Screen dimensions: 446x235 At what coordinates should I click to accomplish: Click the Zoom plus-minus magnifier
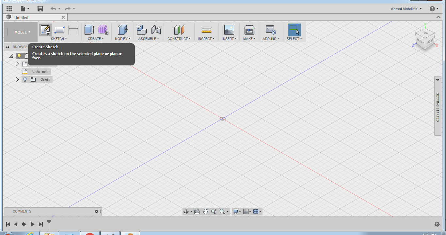[214, 212]
